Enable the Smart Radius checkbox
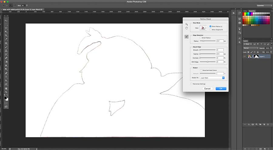Image resolution: width=273 pixels, height=150 pixels. point(201,38)
